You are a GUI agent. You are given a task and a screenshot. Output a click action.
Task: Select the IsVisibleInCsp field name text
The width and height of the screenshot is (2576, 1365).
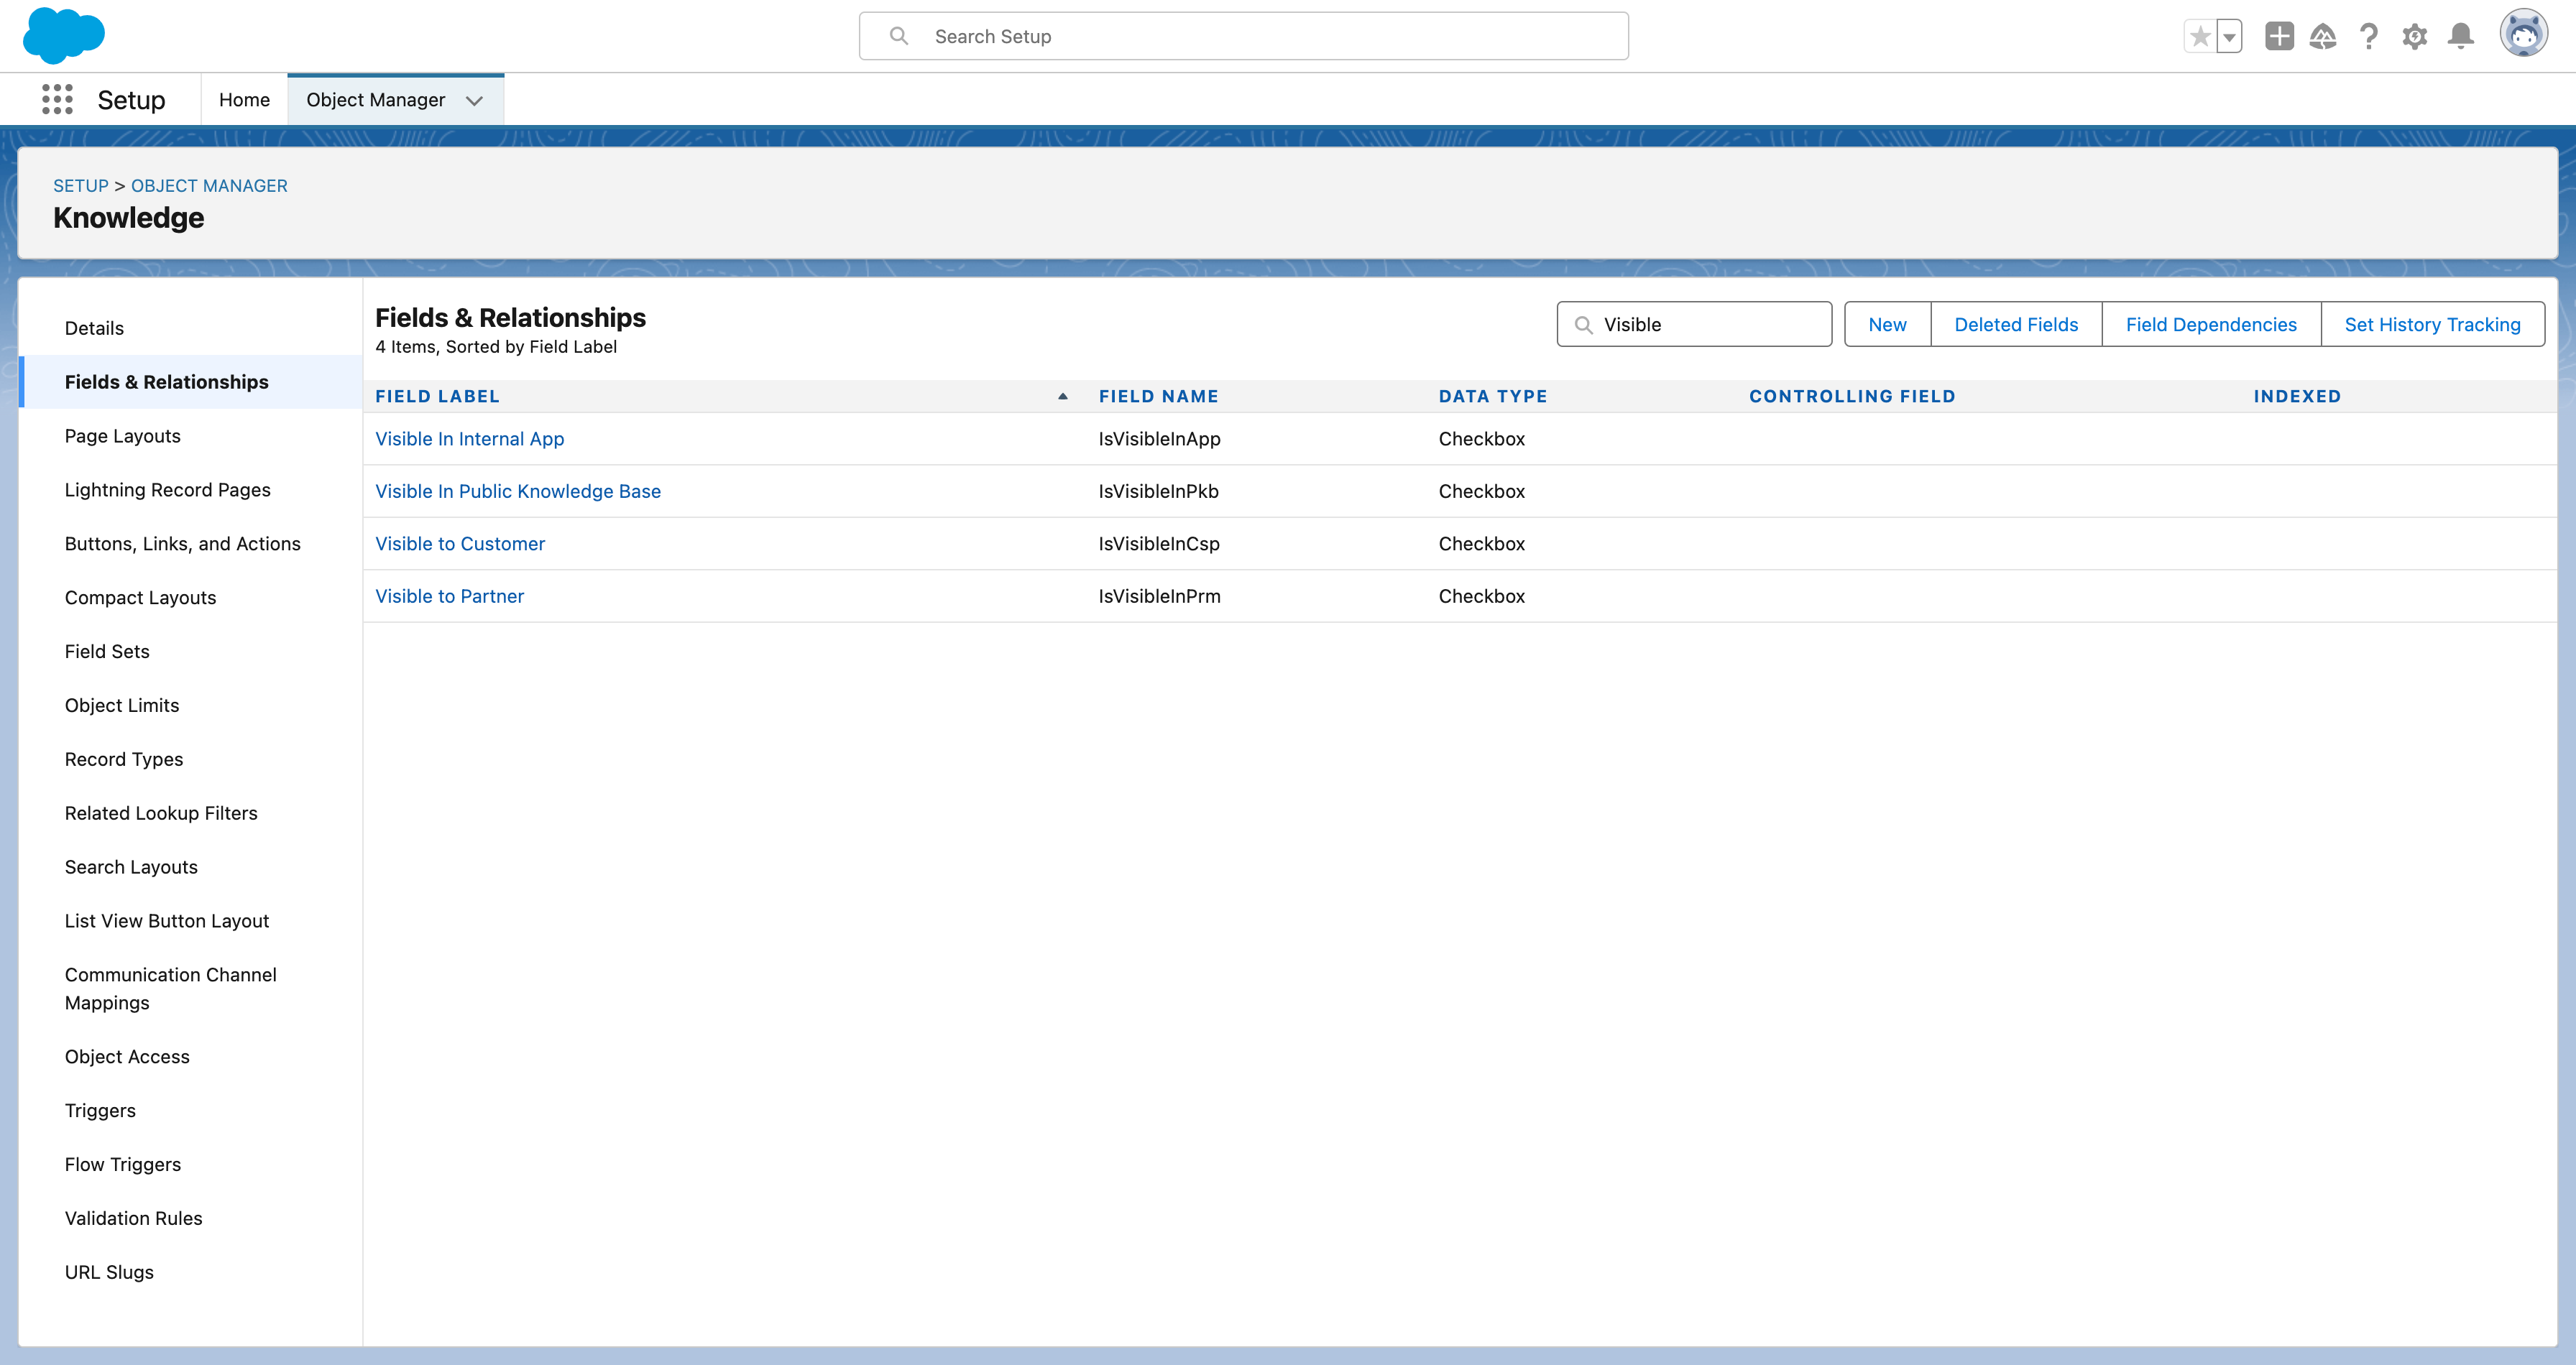click(x=1159, y=544)
